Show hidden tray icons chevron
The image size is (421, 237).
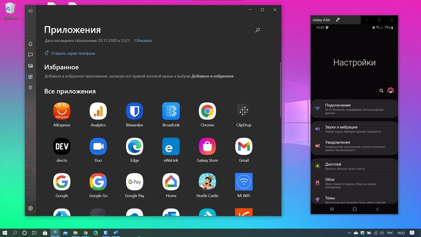tap(349, 233)
